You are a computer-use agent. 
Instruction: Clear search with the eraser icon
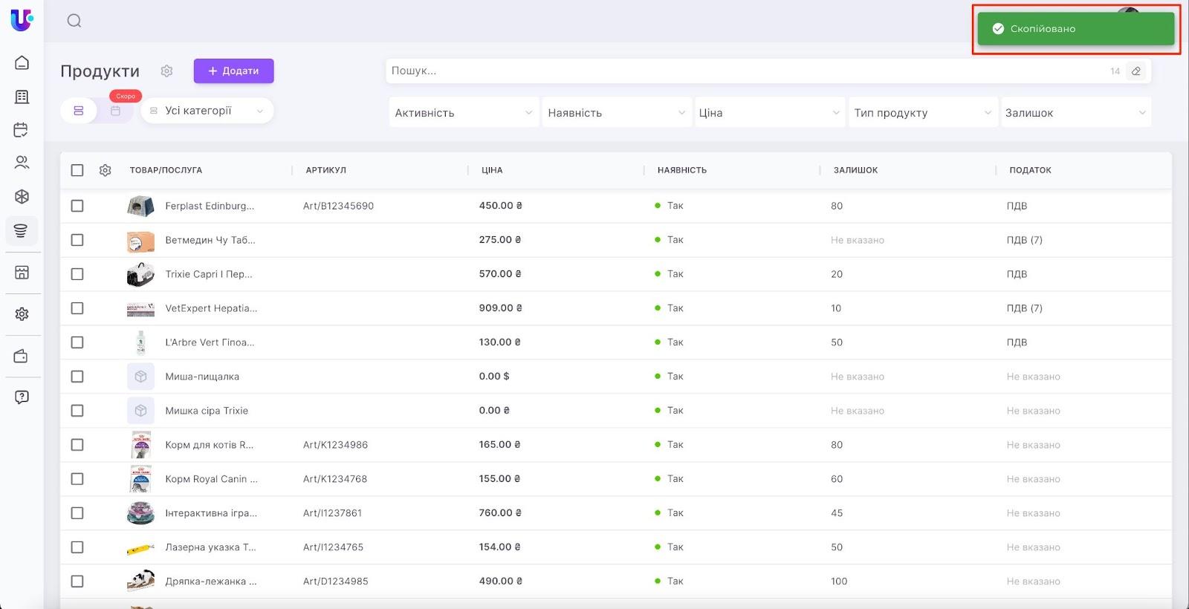click(x=1135, y=71)
